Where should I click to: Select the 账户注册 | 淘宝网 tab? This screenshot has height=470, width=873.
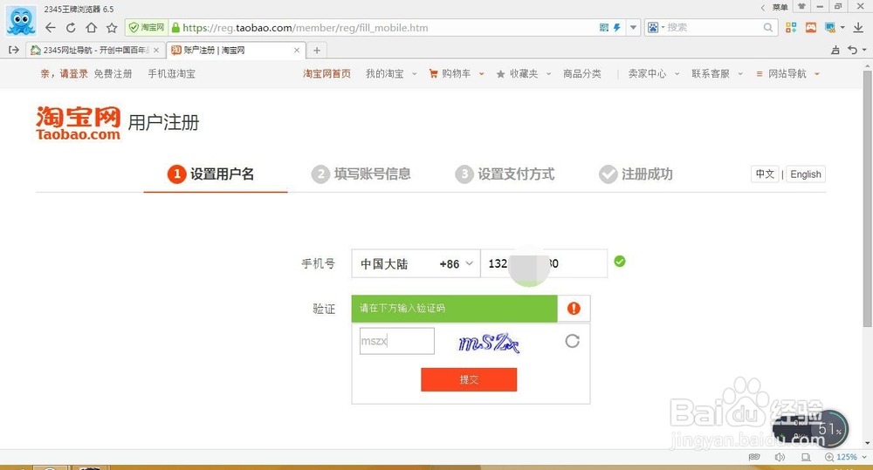[236, 50]
